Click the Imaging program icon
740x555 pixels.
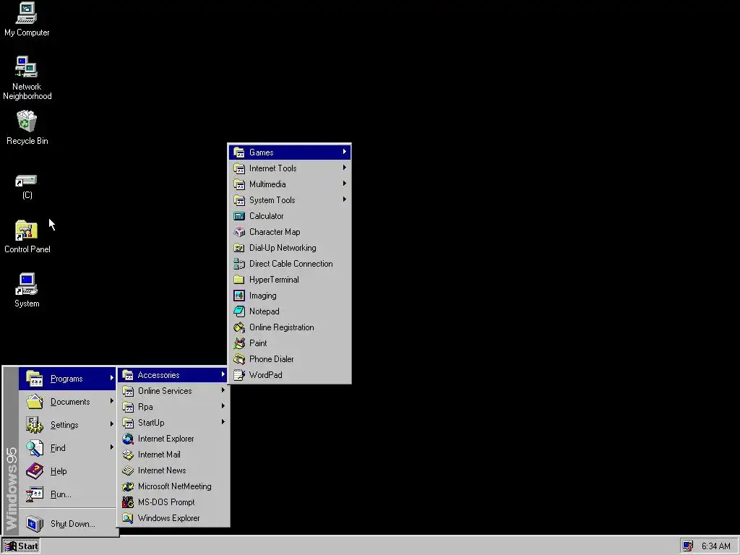[x=239, y=296]
